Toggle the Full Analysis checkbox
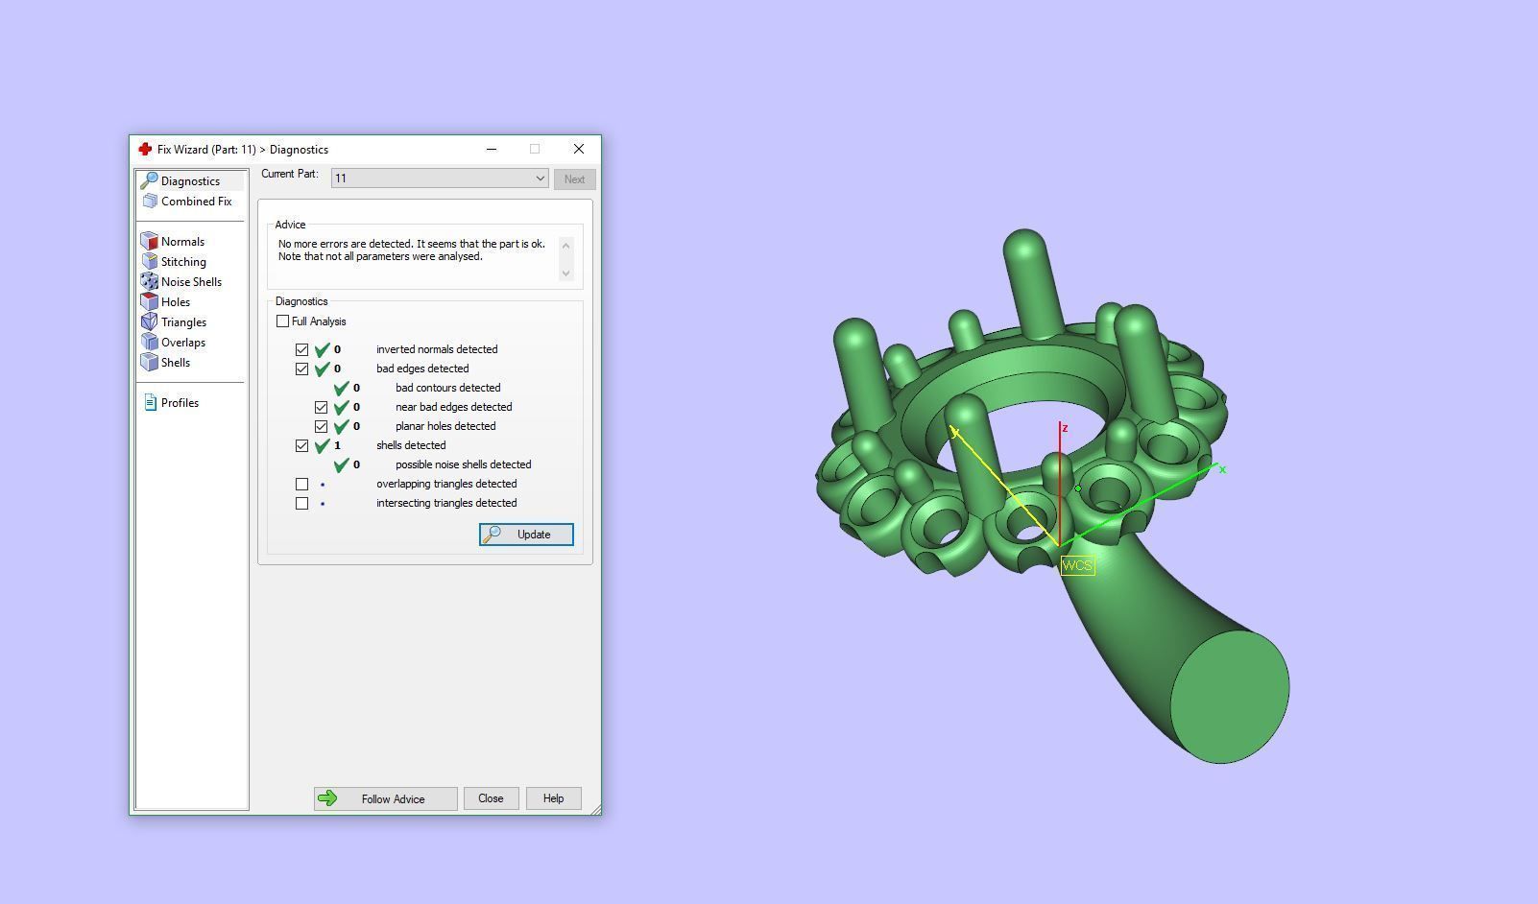1538x904 pixels. tap(282, 321)
